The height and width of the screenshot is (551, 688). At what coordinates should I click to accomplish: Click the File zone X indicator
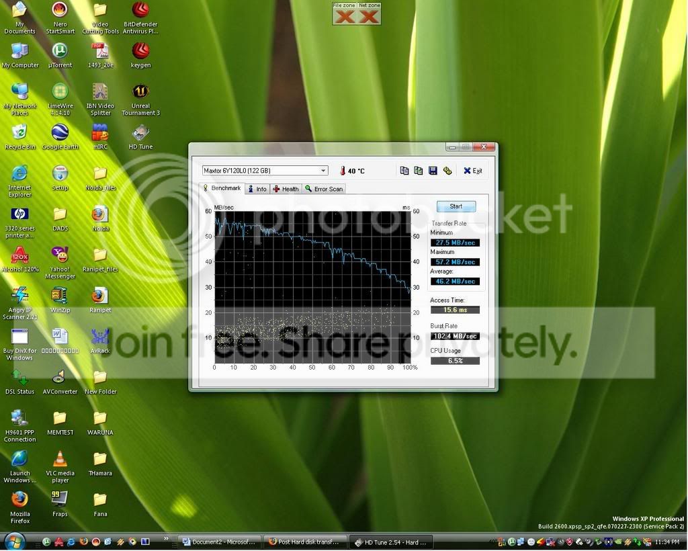click(x=344, y=17)
